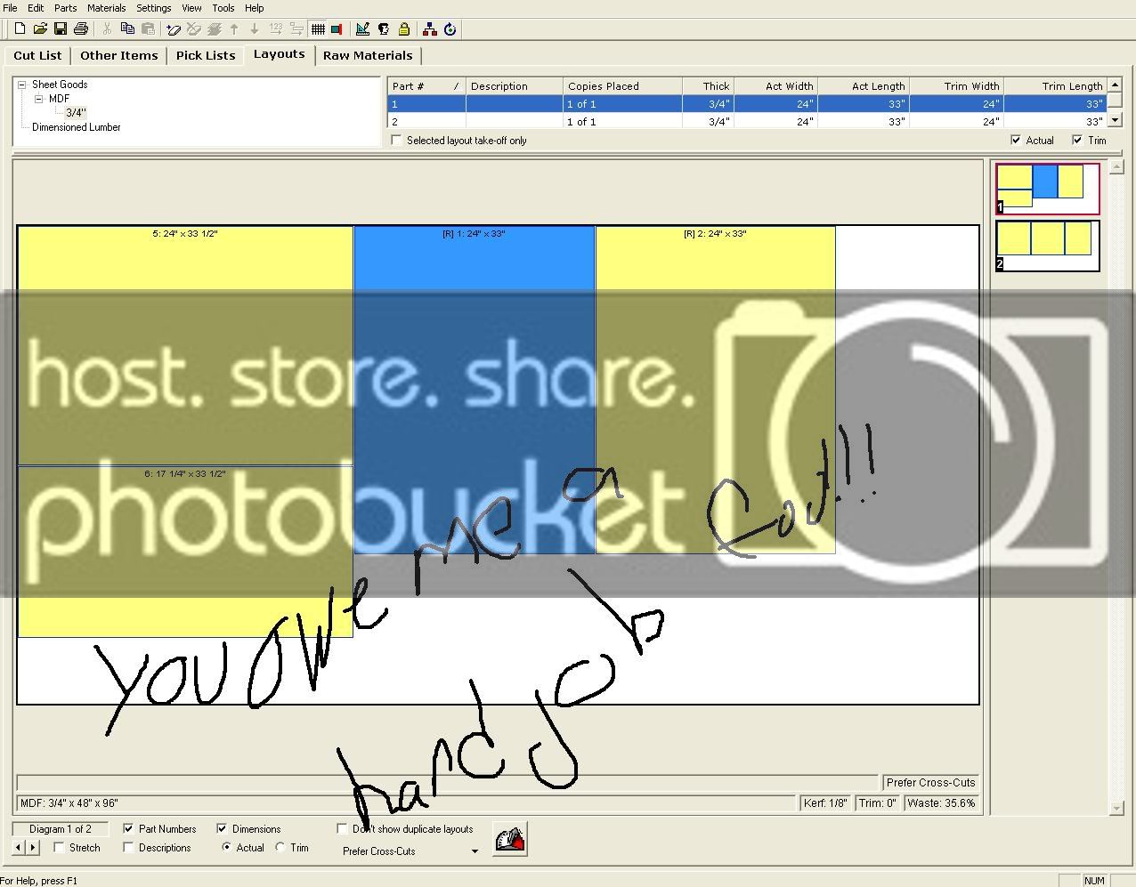
Task: Sort by the Part # column header
Action: pyautogui.click(x=426, y=86)
